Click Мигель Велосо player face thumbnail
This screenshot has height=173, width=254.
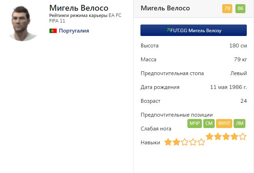[x=23, y=23]
